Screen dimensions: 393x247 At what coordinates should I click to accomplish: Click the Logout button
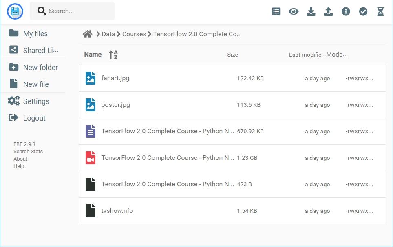34,118
